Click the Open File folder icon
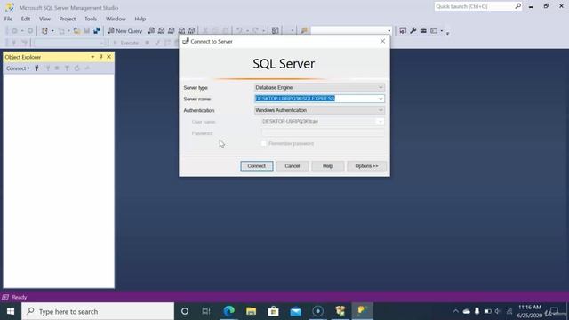The height and width of the screenshot is (320, 569). tap(77, 31)
